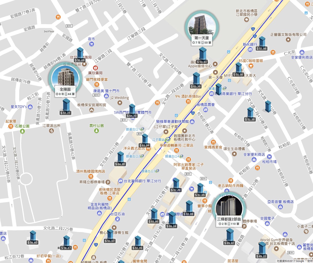Click the 板橋區農會 place label
Image resolution: width=313 pixels, height=263 pixels.
[206, 105]
